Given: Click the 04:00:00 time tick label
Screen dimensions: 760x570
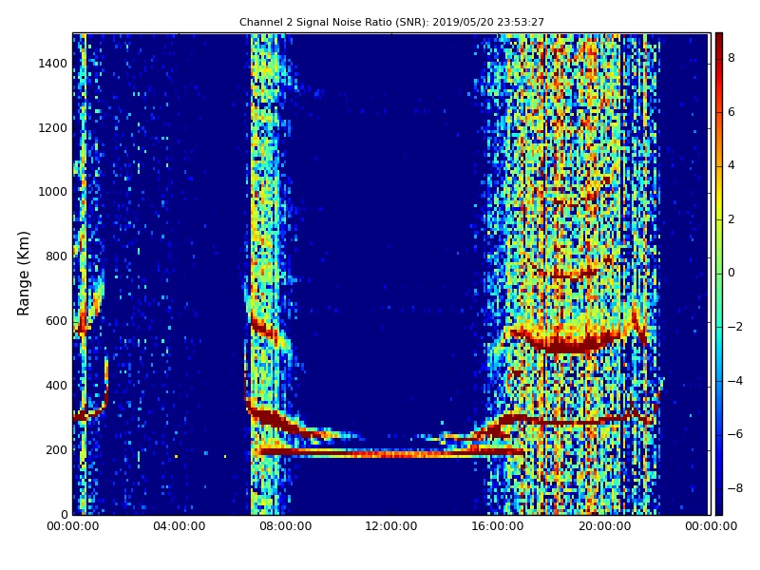Looking at the screenshot, I should click(179, 526).
